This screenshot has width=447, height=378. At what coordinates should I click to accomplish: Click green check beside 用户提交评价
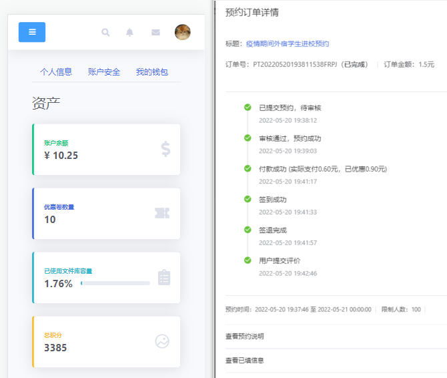point(248,260)
